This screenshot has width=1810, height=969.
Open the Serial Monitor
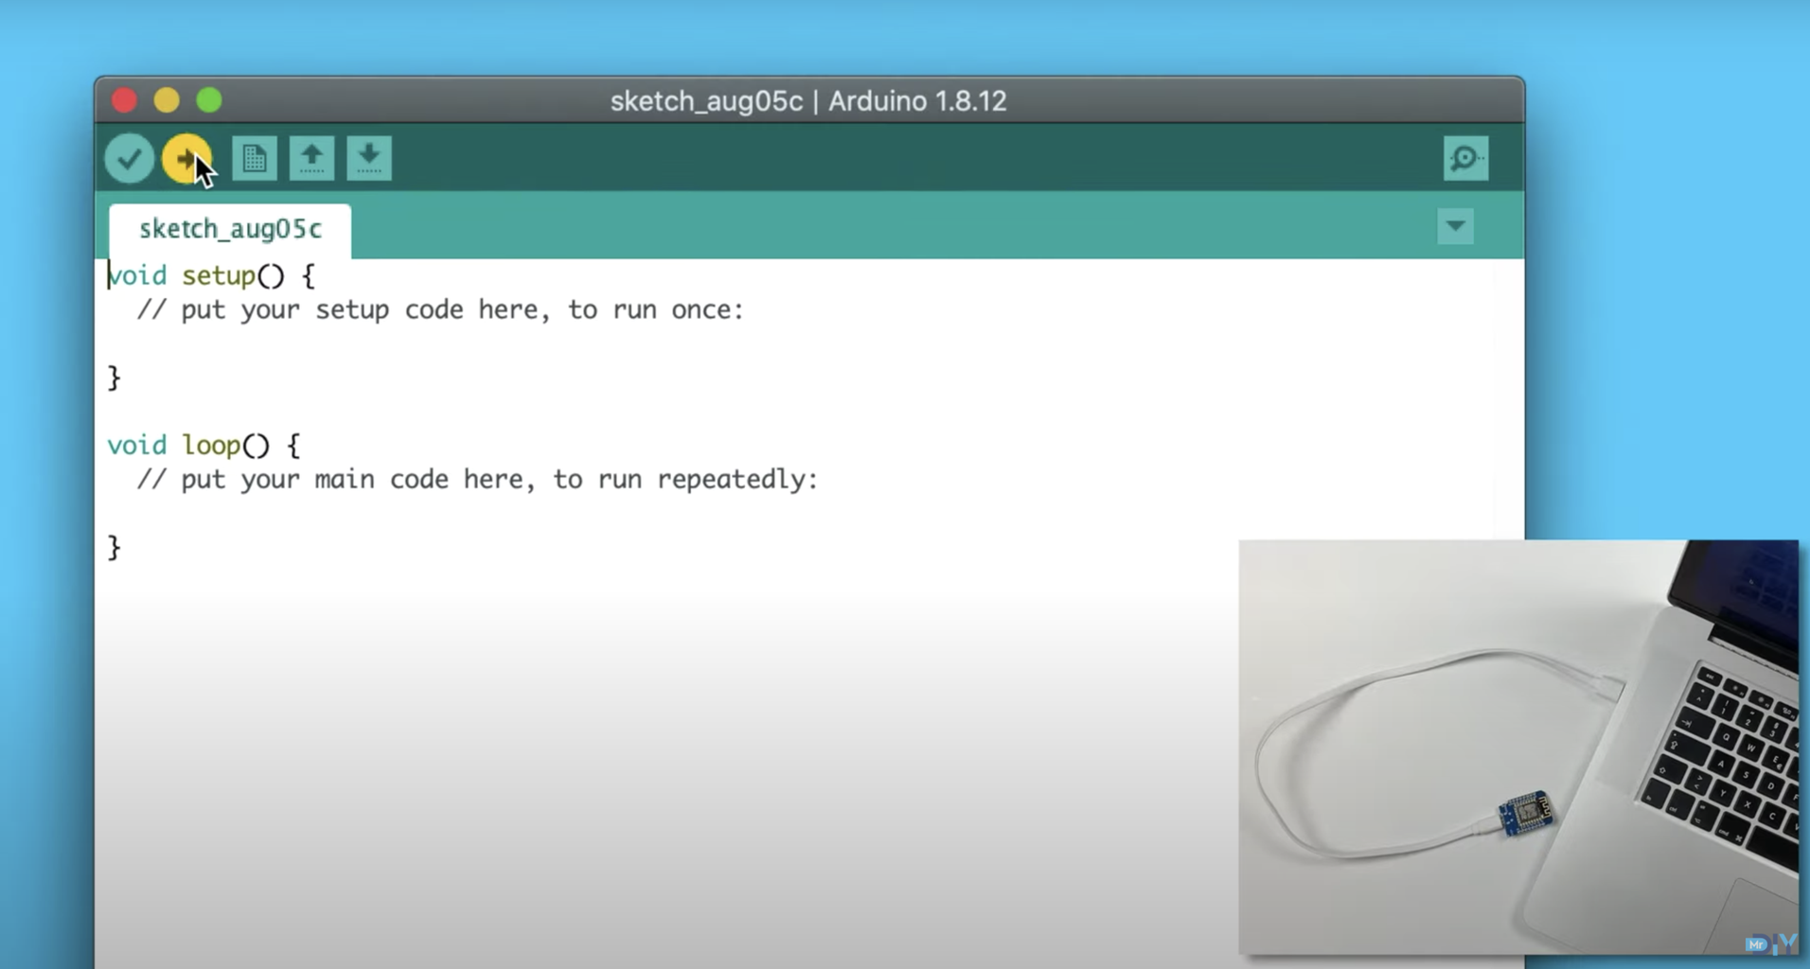(x=1465, y=158)
